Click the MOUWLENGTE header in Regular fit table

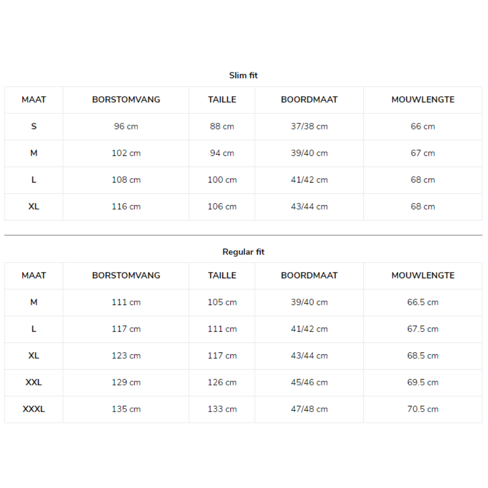(x=422, y=276)
